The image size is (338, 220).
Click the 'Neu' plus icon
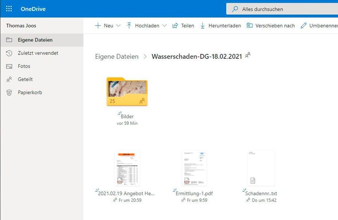coord(98,25)
